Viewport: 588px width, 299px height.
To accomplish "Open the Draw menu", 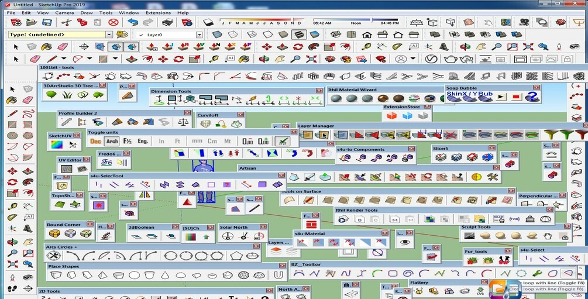I will point(87,12).
